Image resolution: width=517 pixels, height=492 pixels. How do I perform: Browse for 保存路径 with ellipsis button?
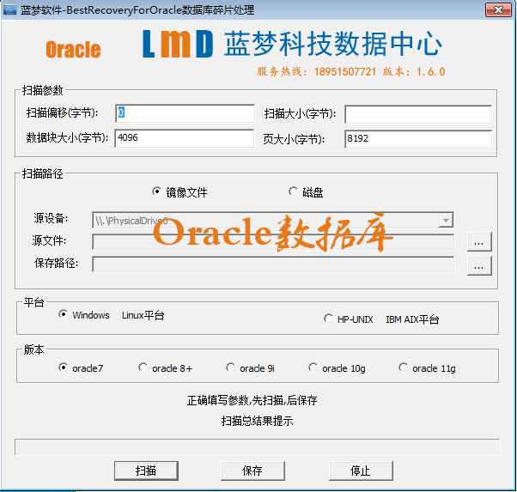coord(479,265)
